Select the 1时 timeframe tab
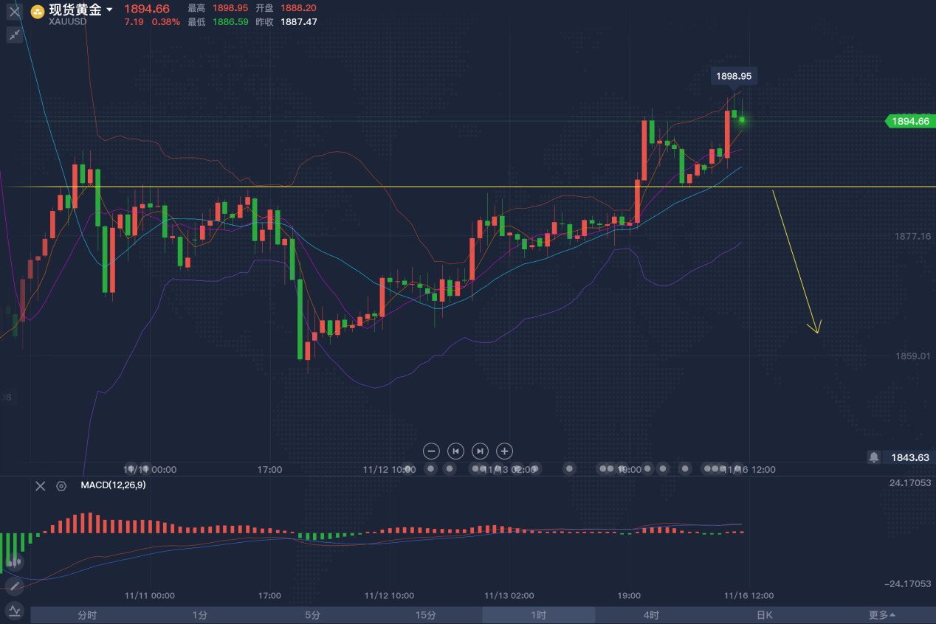This screenshot has height=624, width=936. point(538,615)
